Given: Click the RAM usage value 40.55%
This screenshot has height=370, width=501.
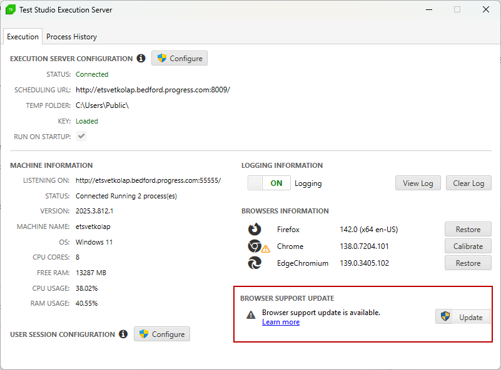Looking at the screenshot, I should coord(86,303).
